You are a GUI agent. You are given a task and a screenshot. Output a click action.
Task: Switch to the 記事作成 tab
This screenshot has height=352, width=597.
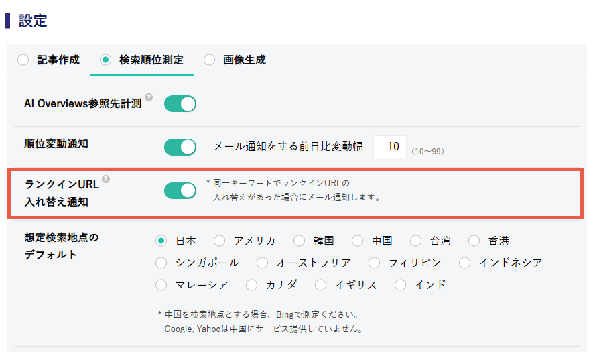[x=49, y=60]
